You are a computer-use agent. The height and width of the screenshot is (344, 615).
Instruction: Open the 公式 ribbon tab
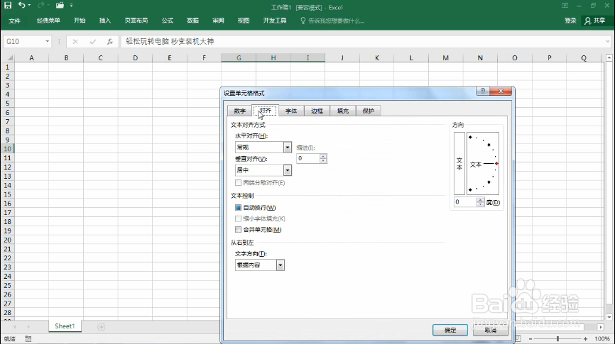pos(168,21)
